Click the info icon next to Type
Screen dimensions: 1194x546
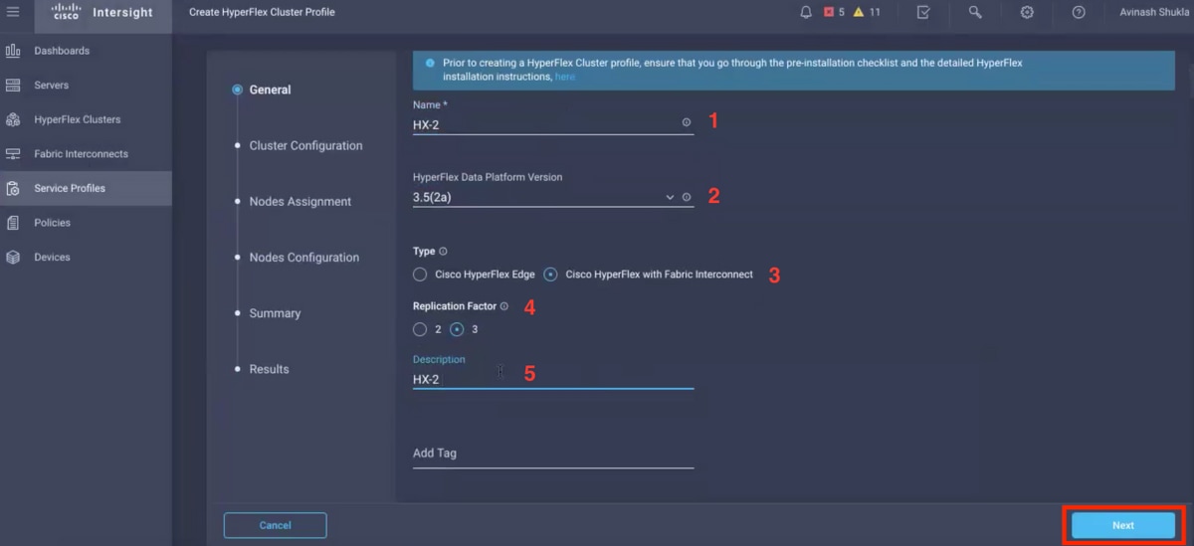tap(444, 252)
